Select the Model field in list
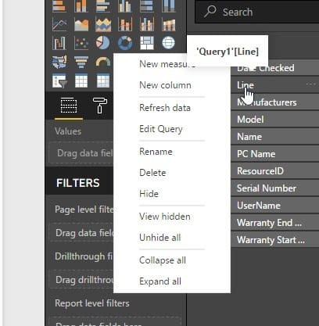This screenshot has height=326, width=319. (x=275, y=120)
